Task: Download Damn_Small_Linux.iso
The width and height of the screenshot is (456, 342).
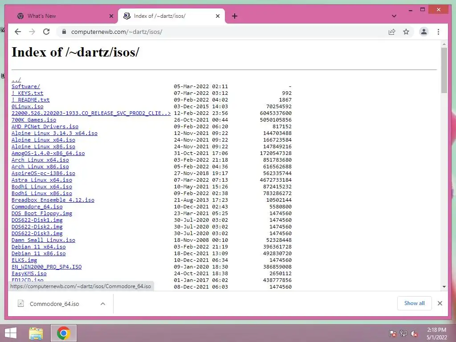Action: pyautogui.click(x=43, y=240)
